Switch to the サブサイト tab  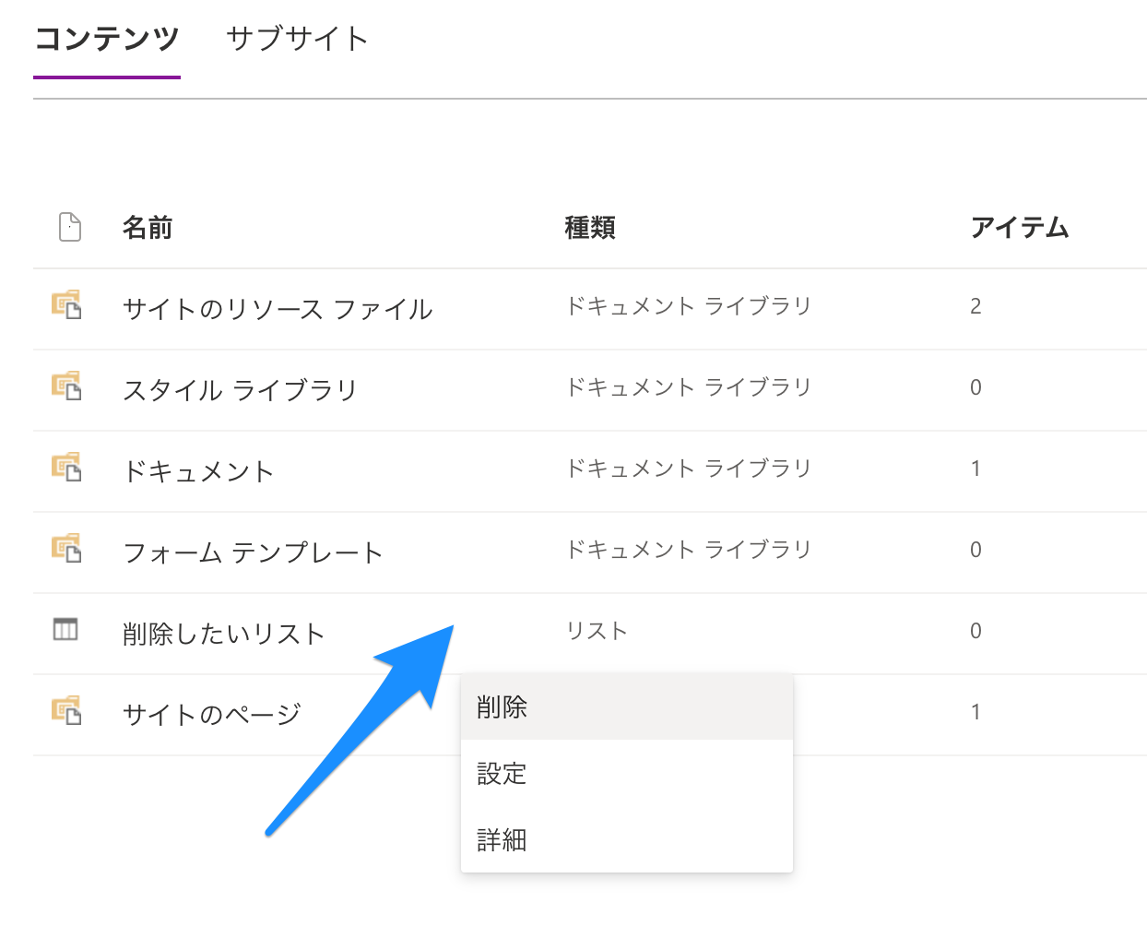297,39
